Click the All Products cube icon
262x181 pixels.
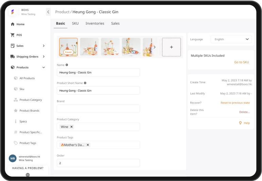16,78
